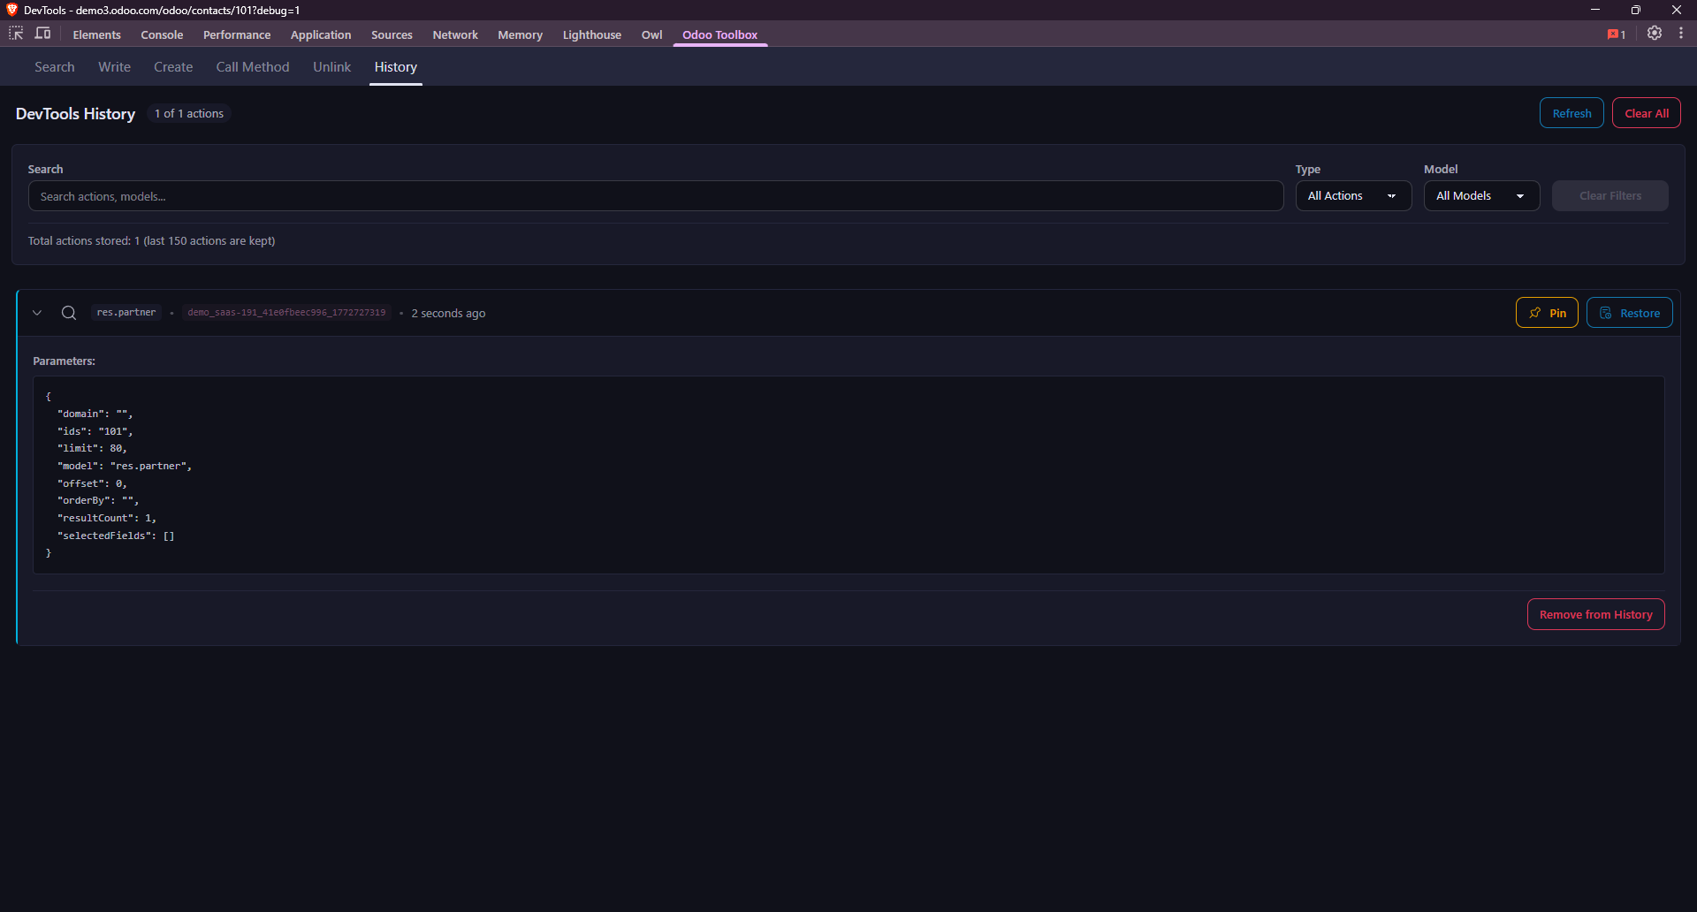Viewport: 1697px width, 912px height.
Task: Switch to the Odoo Toolbox panel
Action: [719, 34]
